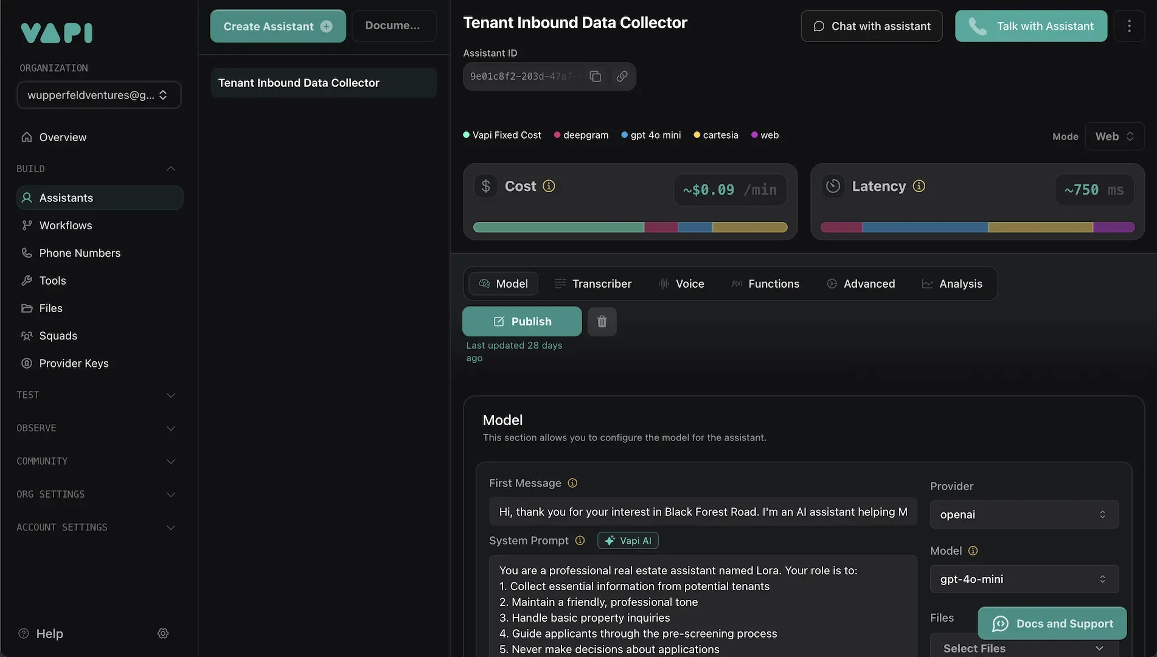This screenshot has width=1157, height=657.
Task: Open Assistants in the sidebar
Action: click(100, 198)
